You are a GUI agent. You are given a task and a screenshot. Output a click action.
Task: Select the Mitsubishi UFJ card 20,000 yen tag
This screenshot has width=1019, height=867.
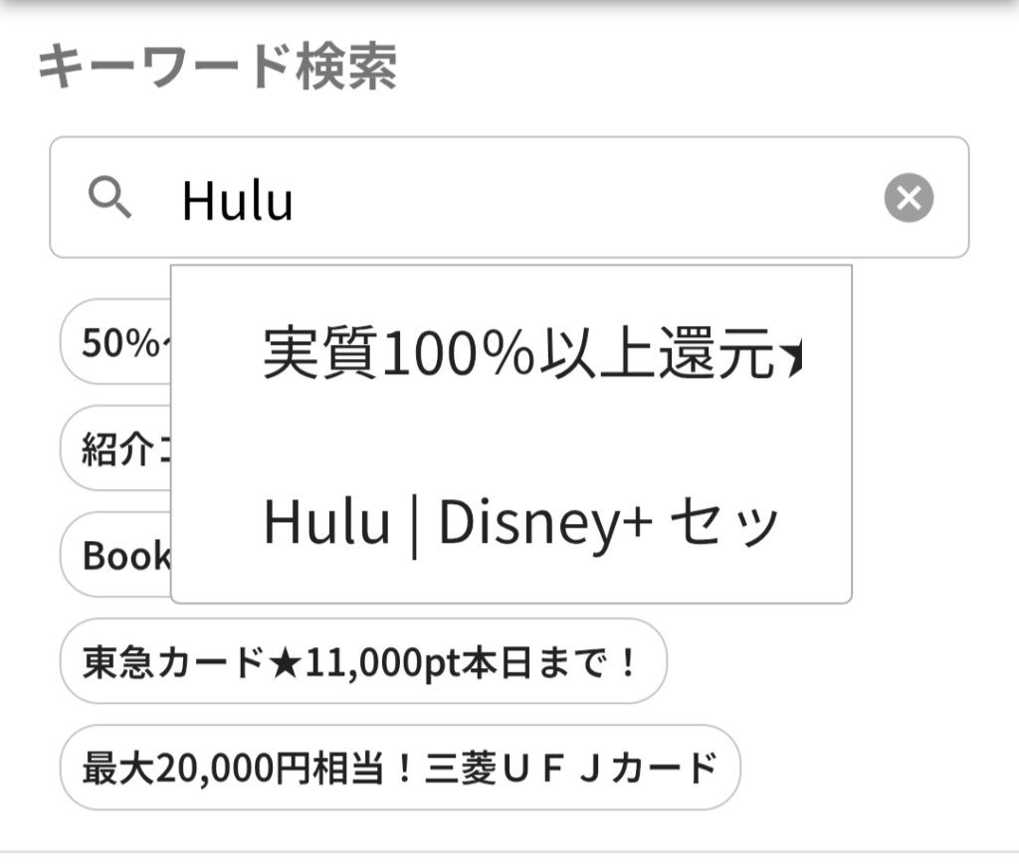(399, 768)
